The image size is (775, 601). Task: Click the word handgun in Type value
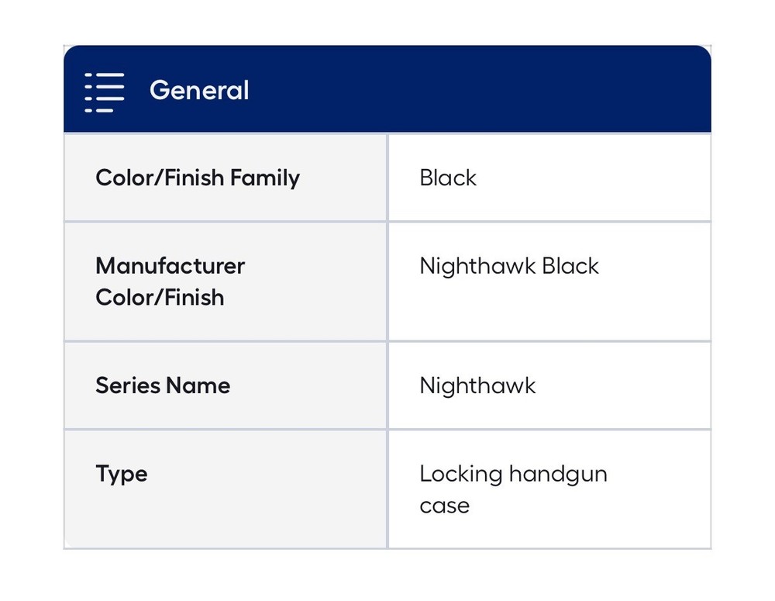click(x=559, y=474)
